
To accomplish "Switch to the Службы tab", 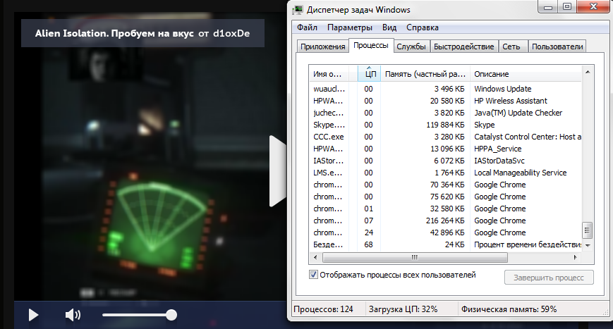I will (x=411, y=46).
